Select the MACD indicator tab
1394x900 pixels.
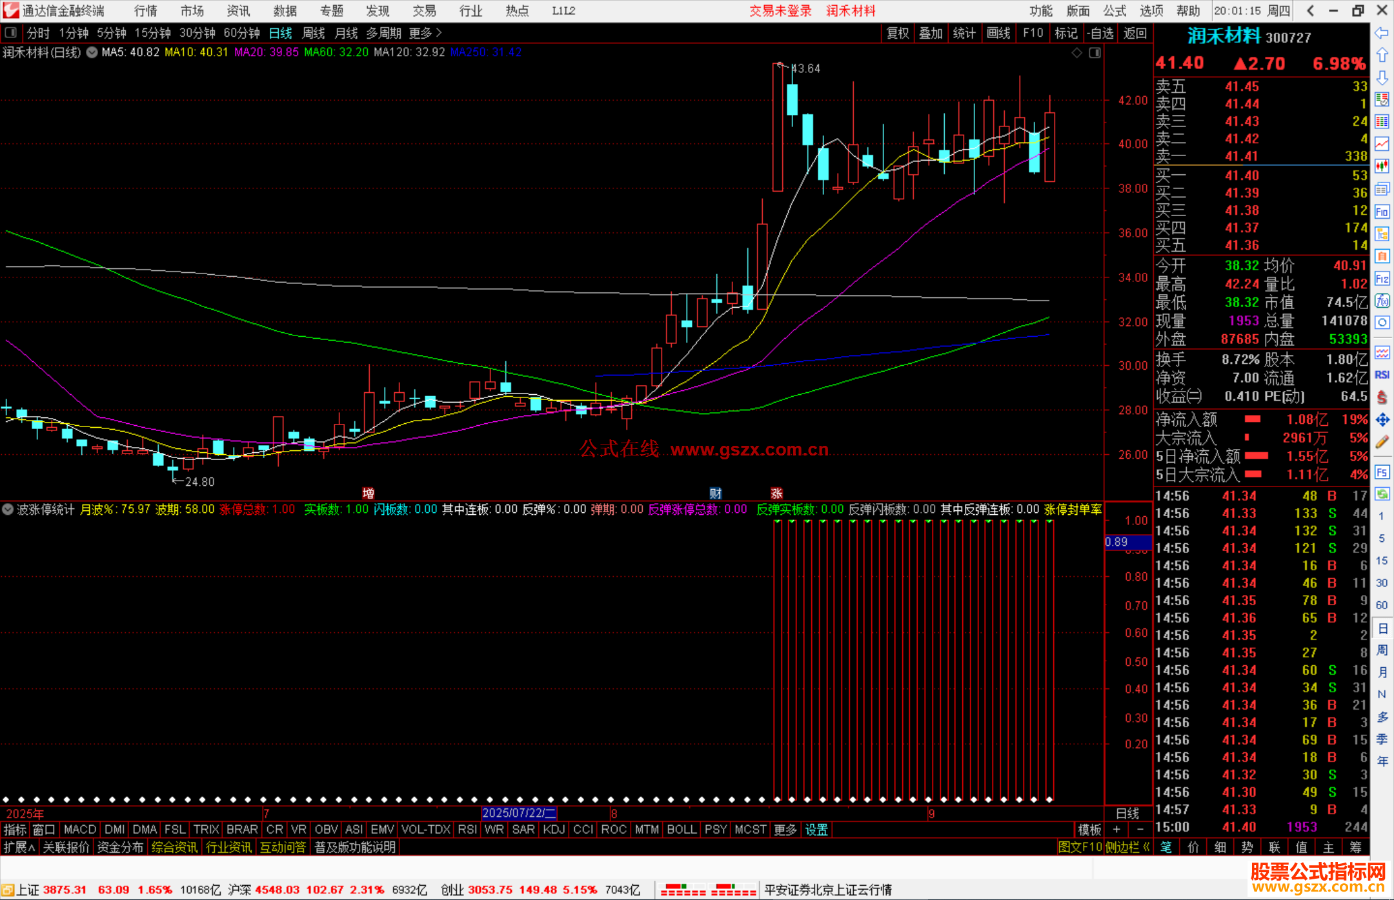click(x=80, y=830)
